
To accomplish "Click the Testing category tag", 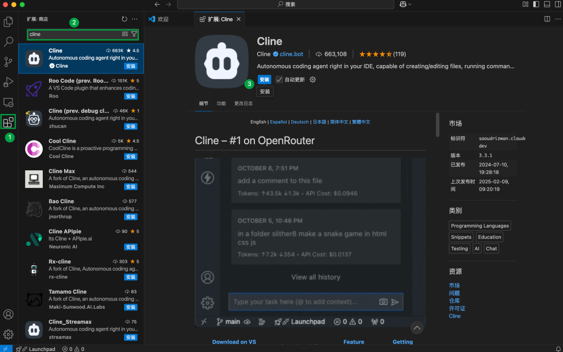I will pos(459,249).
